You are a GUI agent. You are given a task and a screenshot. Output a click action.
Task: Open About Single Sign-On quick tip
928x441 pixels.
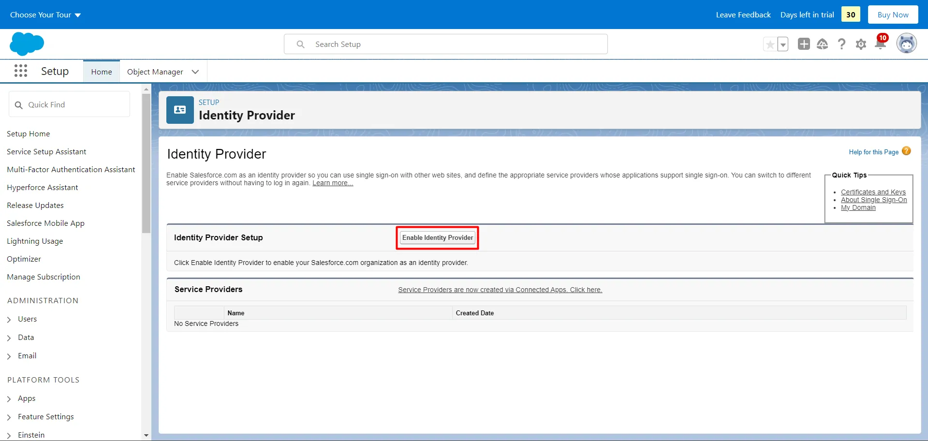pos(874,200)
